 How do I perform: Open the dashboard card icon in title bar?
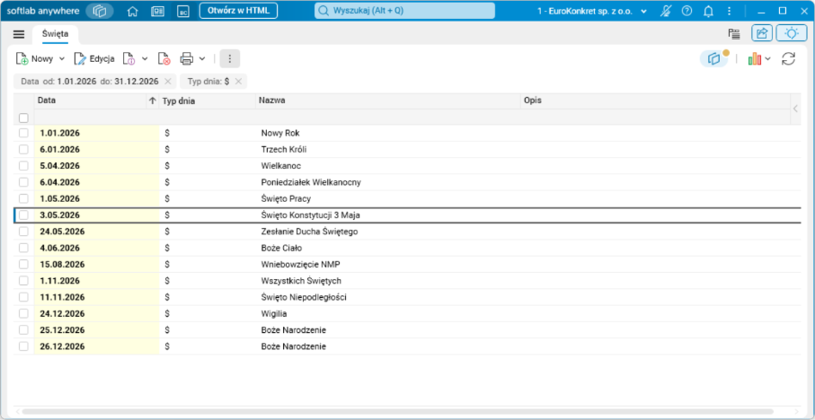[158, 11]
